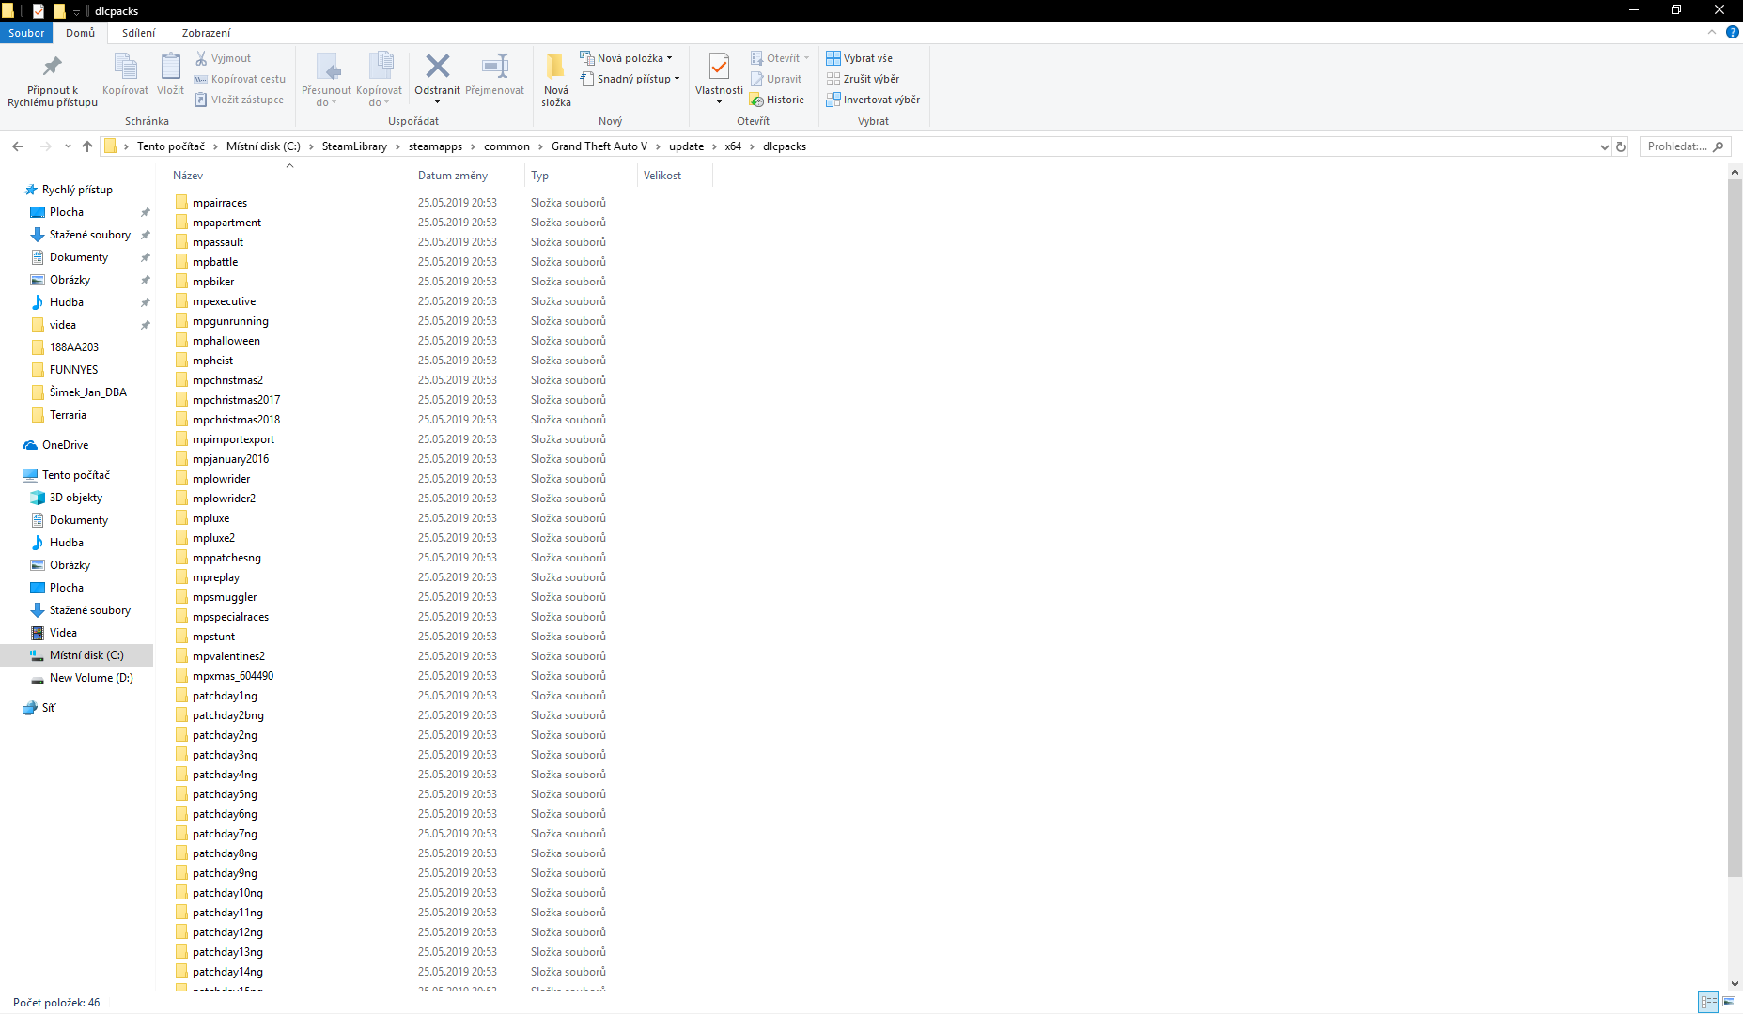Open the Help question mark icon
The image size is (1743, 1014).
(1732, 32)
